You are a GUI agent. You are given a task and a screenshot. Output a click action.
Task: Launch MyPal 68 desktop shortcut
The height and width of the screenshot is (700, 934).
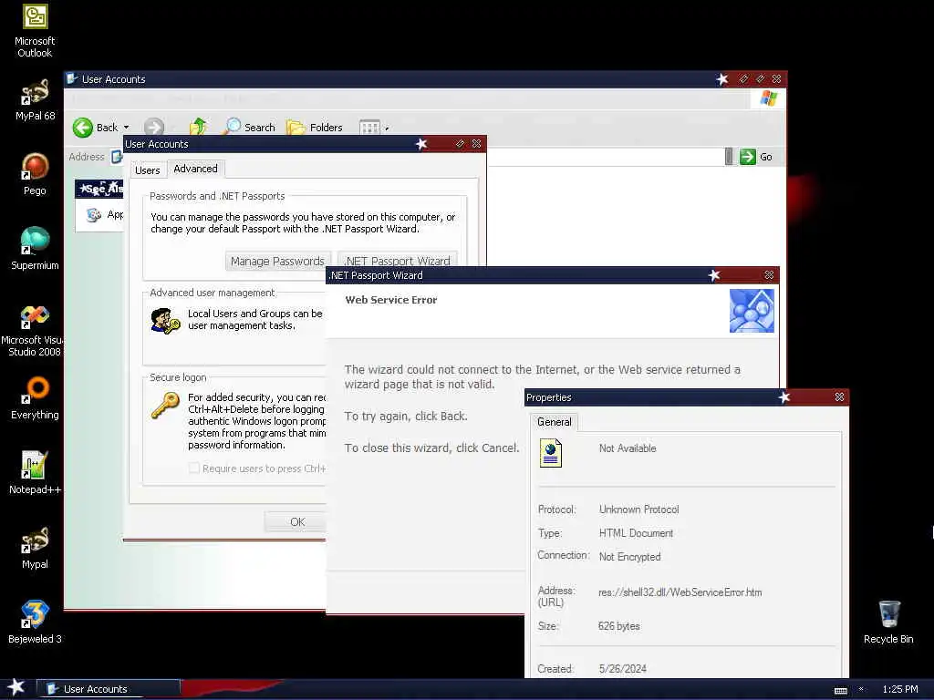tap(35, 99)
